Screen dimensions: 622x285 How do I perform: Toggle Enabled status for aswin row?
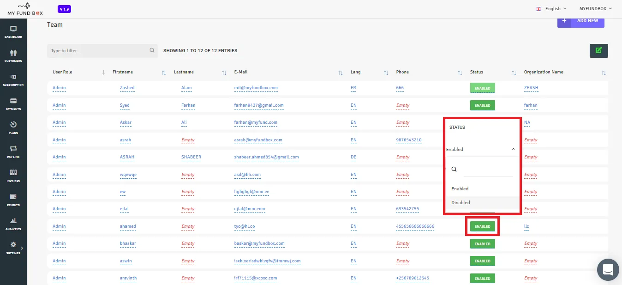tap(483, 261)
